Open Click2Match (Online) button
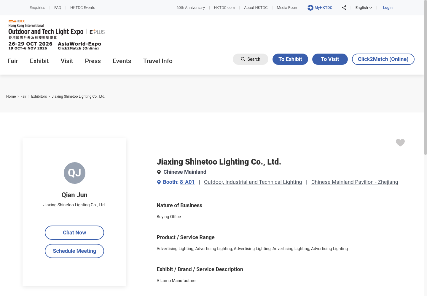The height and width of the screenshot is (296, 427). 383,59
